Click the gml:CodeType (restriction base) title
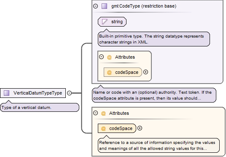226x157 pixels. tap(144, 6)
